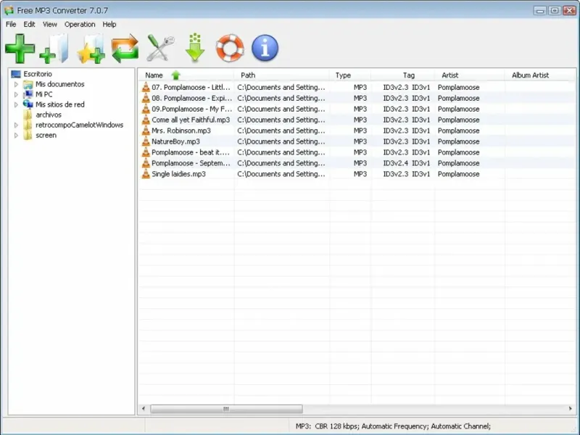Select file 09.Pomplamoose - My F...
The height and width of the screenshot is (435, 580).
click(191, 109)
